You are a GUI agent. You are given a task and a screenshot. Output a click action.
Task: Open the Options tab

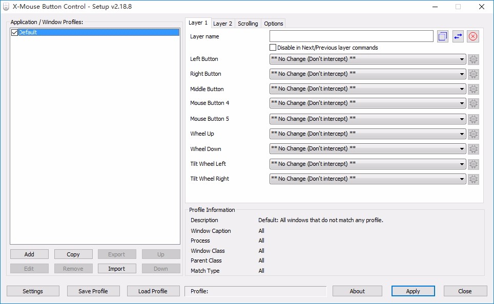(x=274, y=24)
